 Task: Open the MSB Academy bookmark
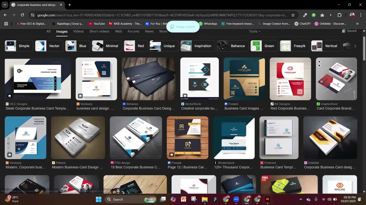pyautogui.click(x=125, y=24)
